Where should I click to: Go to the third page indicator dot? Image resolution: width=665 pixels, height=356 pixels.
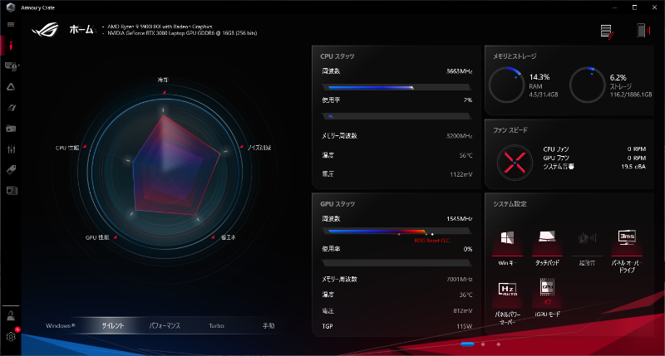(498, 344)
